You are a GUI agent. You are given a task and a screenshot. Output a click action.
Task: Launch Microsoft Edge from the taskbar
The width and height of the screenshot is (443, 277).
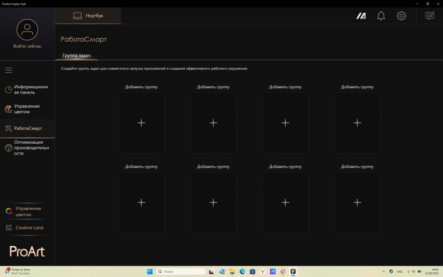[x=242, y=272]
